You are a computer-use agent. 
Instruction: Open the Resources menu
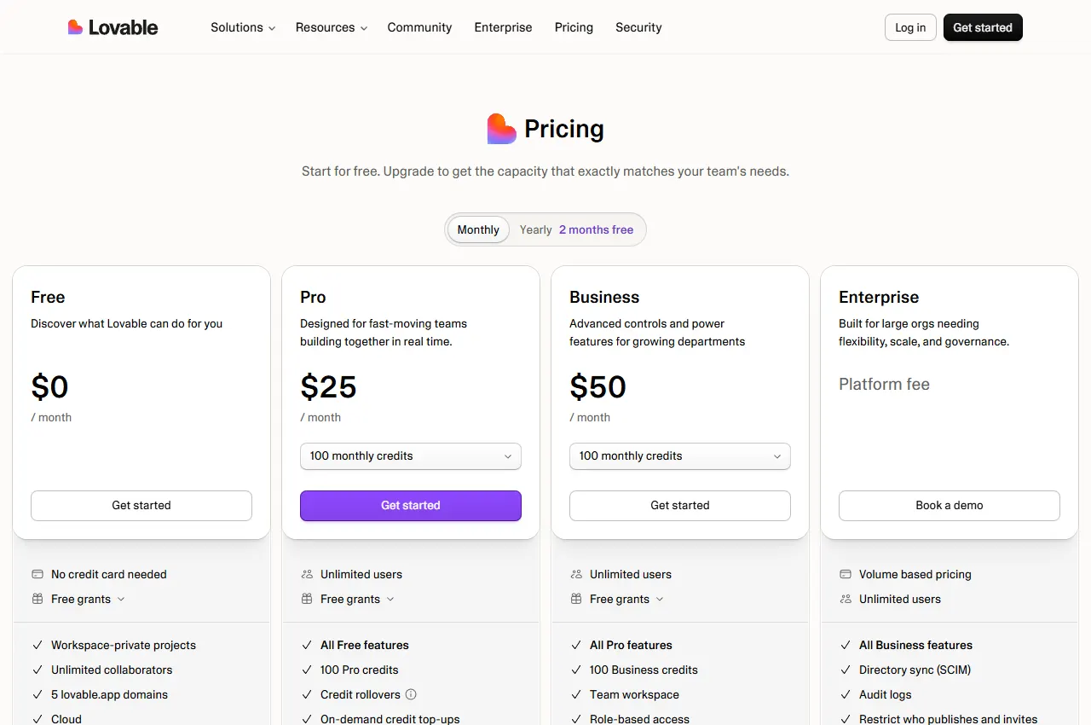(331, 27)
